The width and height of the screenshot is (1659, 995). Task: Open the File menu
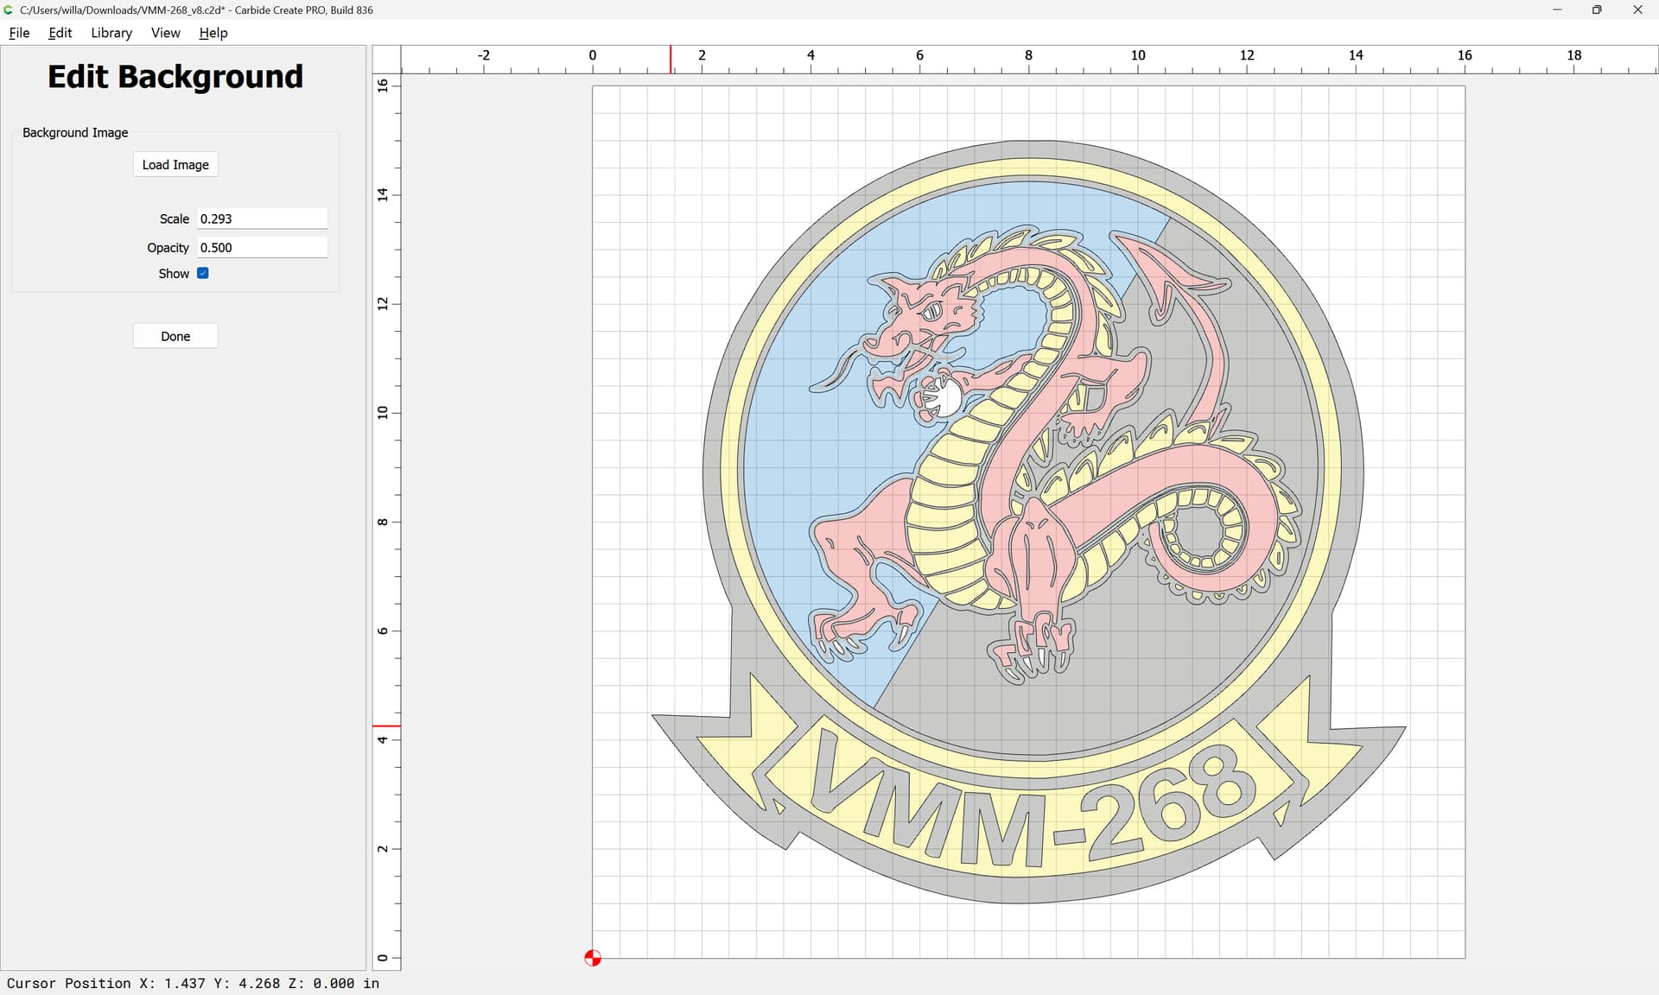tap(19, 33)
